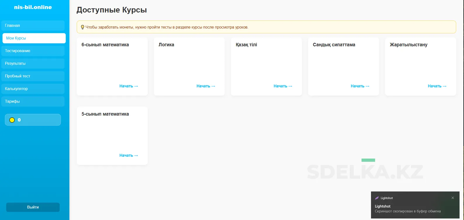
Task: Click the Логика card title
Action: [166, 45]
